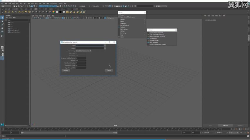Open Light Manager from Utilities menu
Viewport: 250px width, 140px height.
[x=154, y=42]
